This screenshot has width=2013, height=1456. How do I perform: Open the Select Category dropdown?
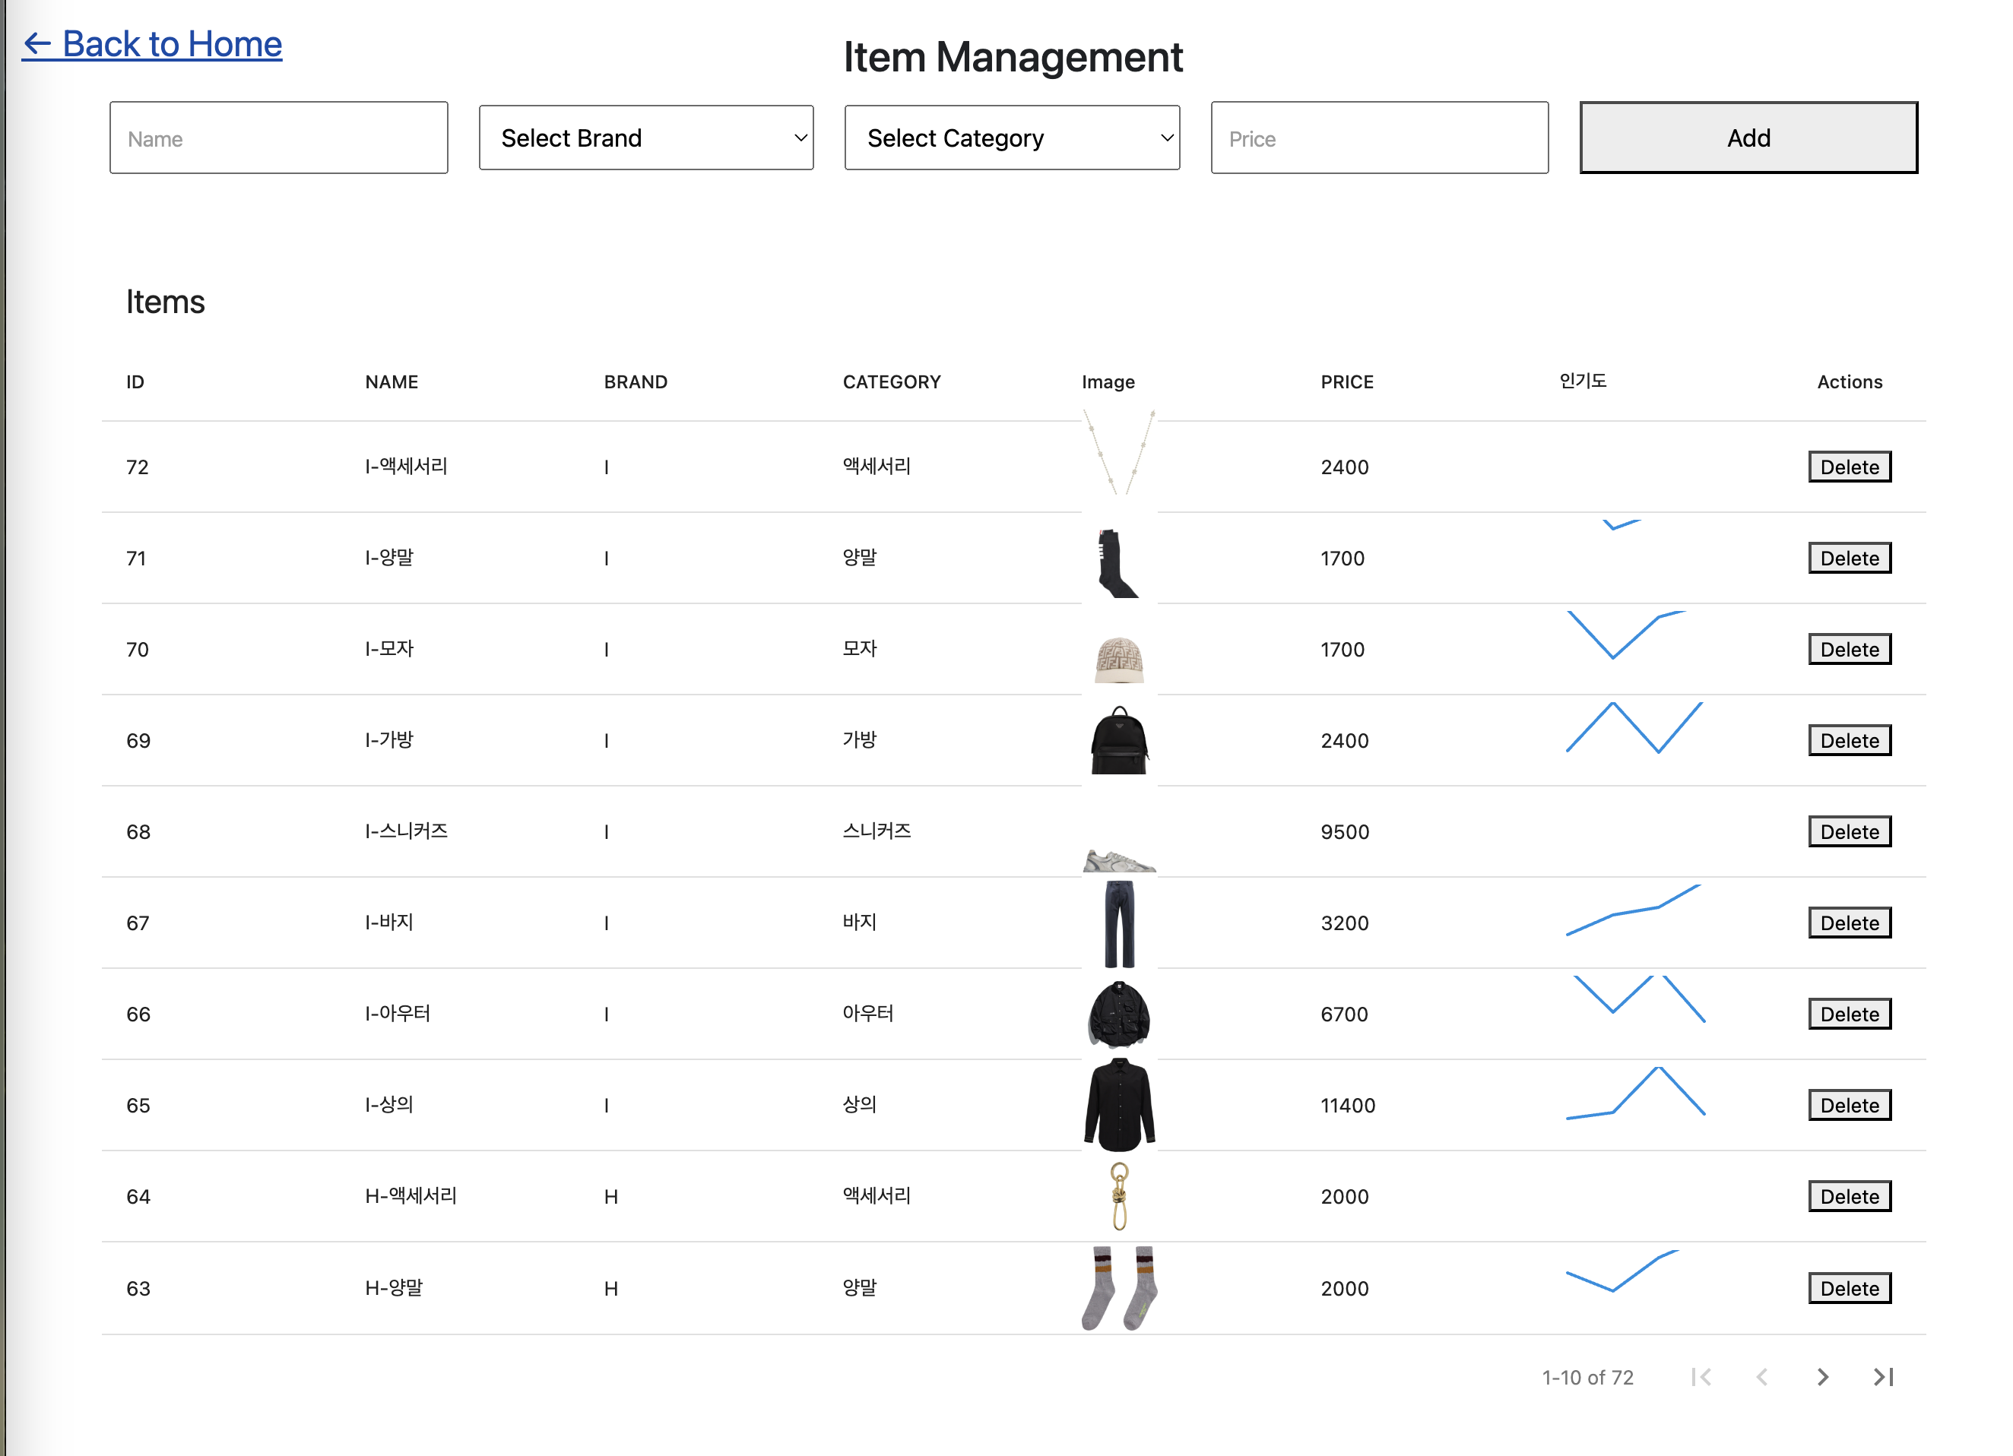coord(1011,138)
